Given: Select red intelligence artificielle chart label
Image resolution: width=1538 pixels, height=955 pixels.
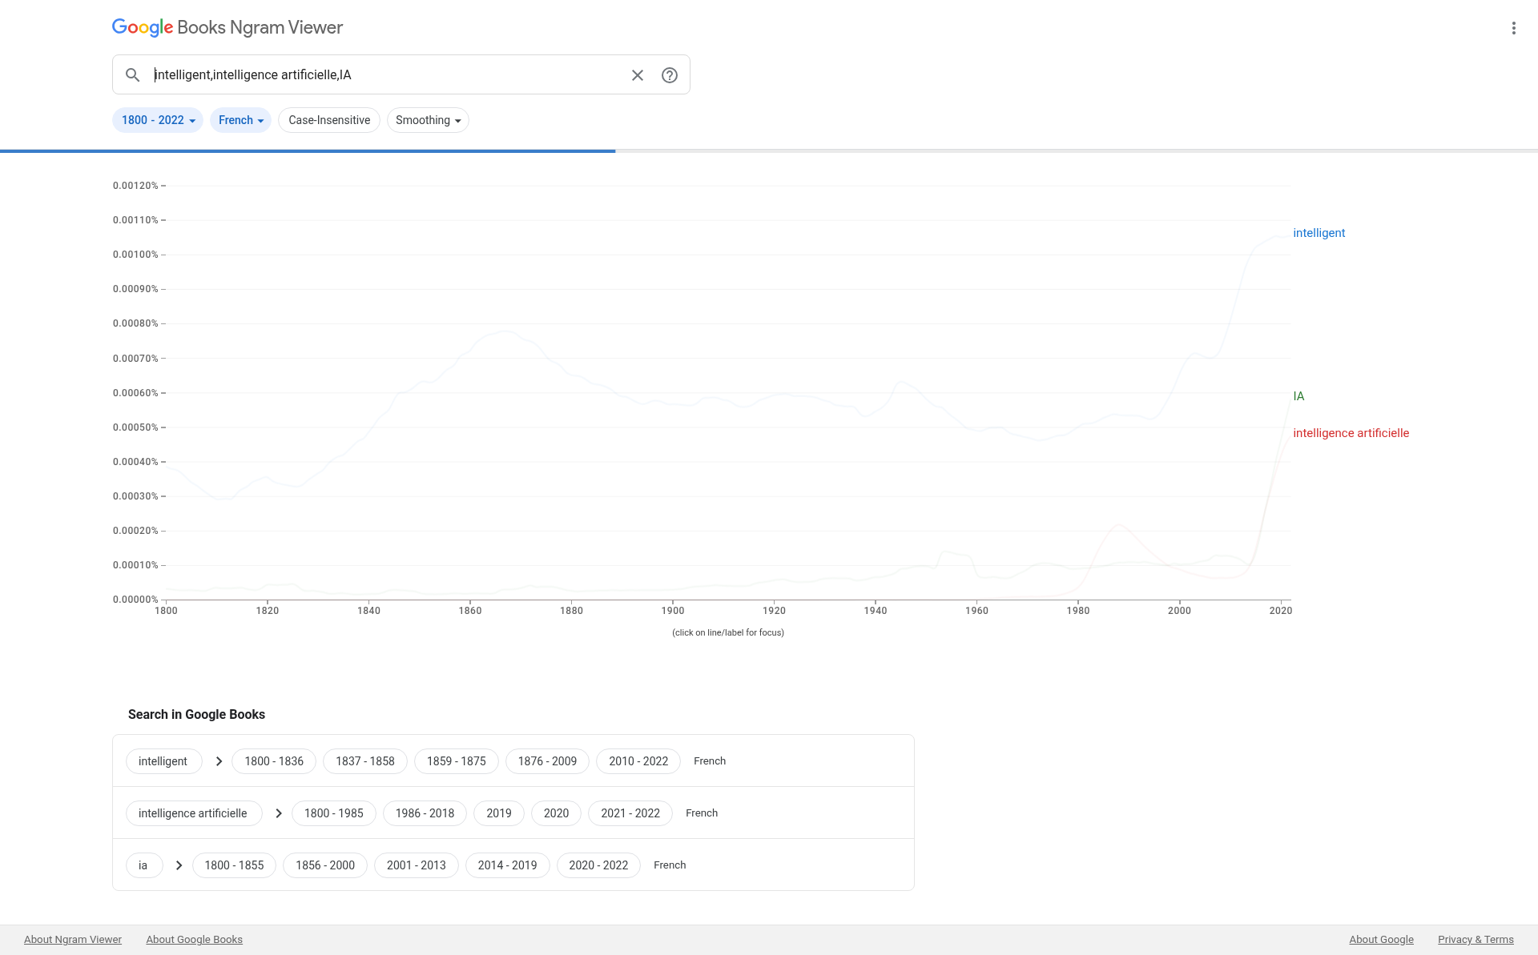Looking at the screenshot, I should pyautogui.click(x=1351, y=433).
